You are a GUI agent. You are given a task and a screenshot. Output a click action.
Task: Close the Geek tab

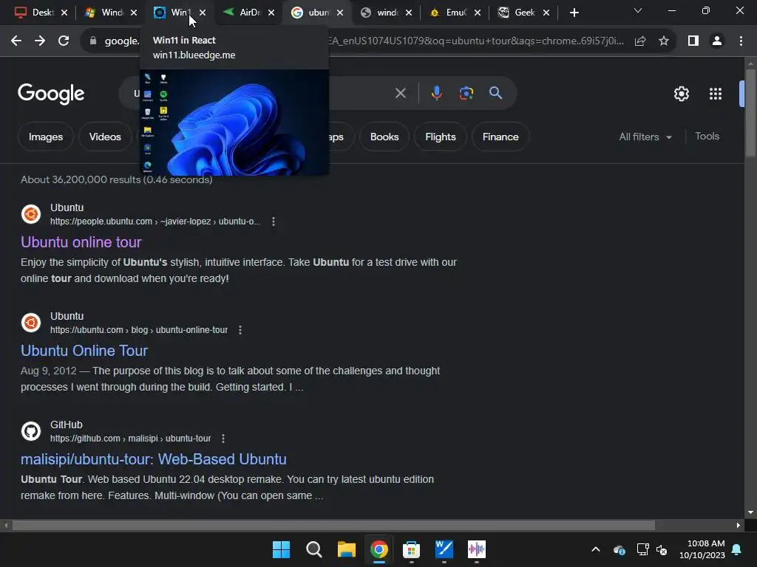(x=546, y=13)
